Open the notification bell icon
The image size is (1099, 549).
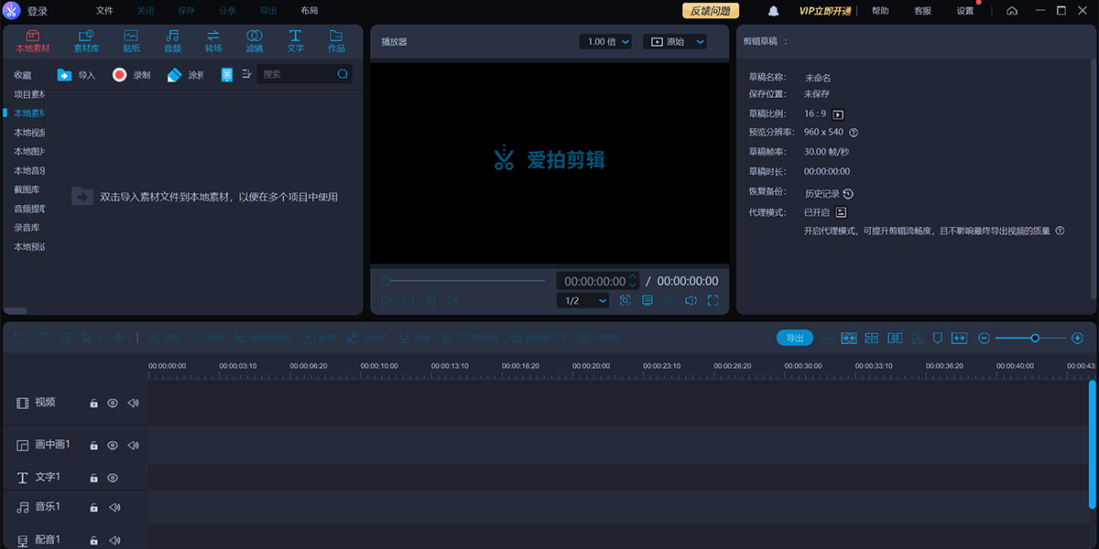pyautogui.click(x=774, y=11)
